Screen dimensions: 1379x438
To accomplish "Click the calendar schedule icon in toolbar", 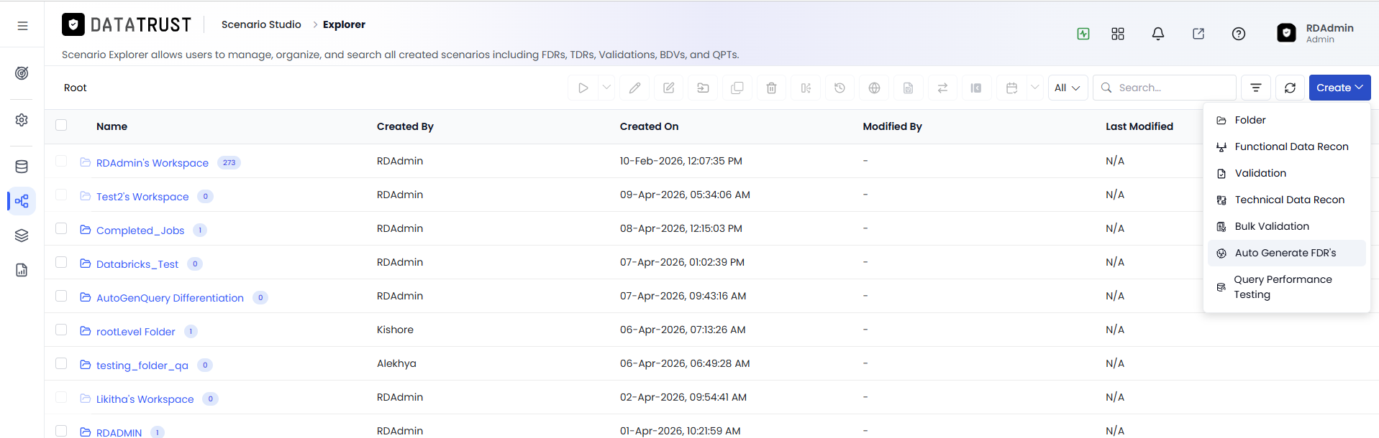I will tap(1012, 88).
